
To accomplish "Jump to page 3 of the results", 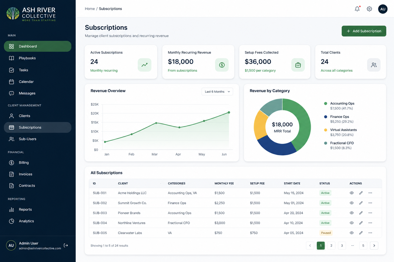I will click(342, 246).
